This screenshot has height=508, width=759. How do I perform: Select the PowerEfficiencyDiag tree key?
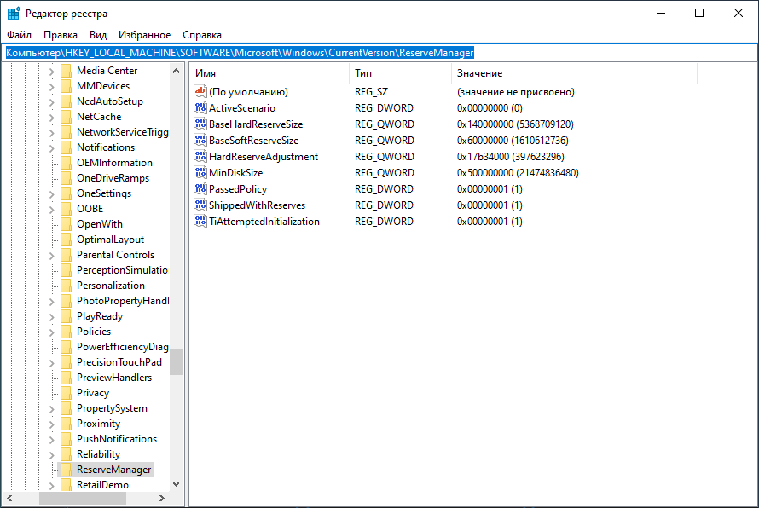coord(123,347)
